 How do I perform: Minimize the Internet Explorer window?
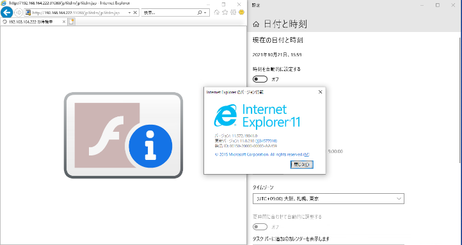tap(209, 4)
